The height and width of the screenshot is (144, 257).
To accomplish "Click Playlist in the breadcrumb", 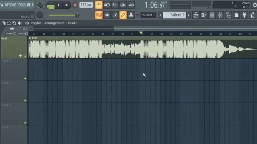I will coord(36,23).
